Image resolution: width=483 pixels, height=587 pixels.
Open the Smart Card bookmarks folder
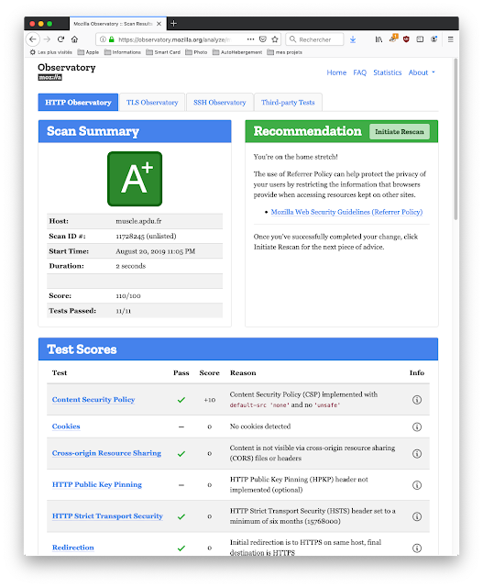tap(163, 52)
